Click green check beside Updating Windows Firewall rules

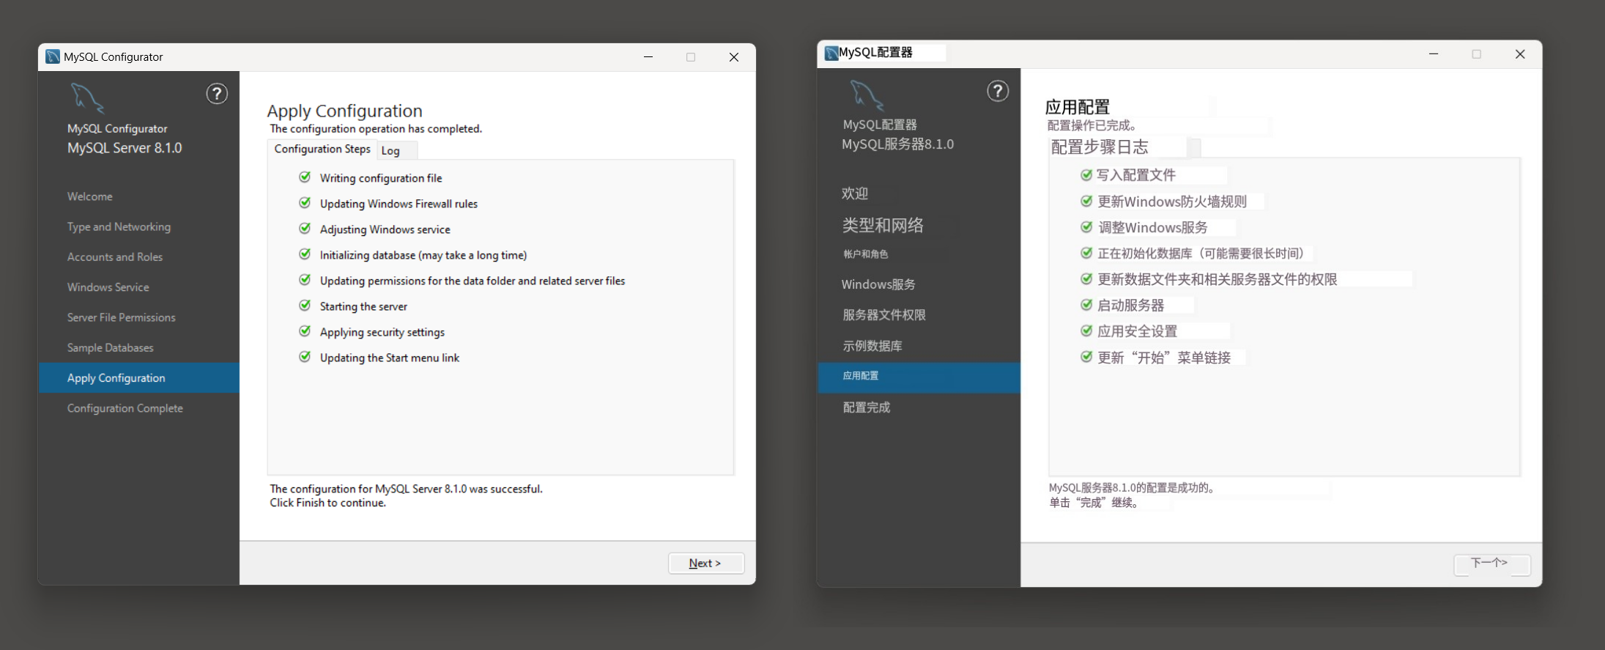tap(305, 202)
